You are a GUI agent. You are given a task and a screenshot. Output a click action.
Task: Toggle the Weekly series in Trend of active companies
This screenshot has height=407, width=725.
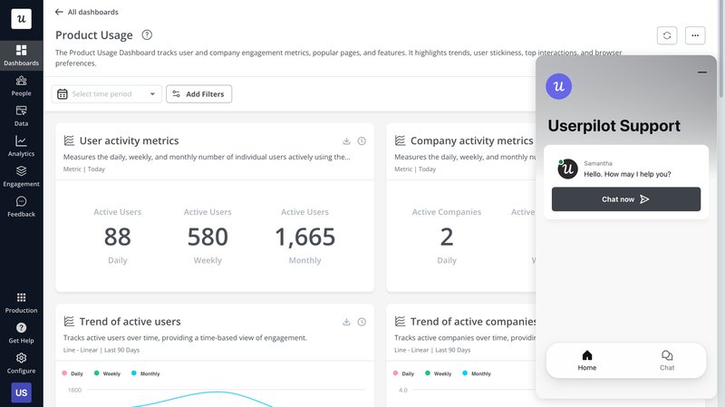438,373
